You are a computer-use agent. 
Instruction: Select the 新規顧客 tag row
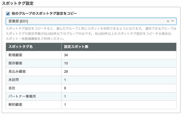(91, 55)
